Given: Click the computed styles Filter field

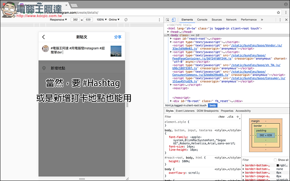Looking at the screenshot, I should click(x=257, y=160).
